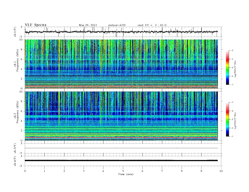Click the ch.2 PSD color scale bar
The height and width of the screenshot is (192, 249).
click(x=228, y=119)
